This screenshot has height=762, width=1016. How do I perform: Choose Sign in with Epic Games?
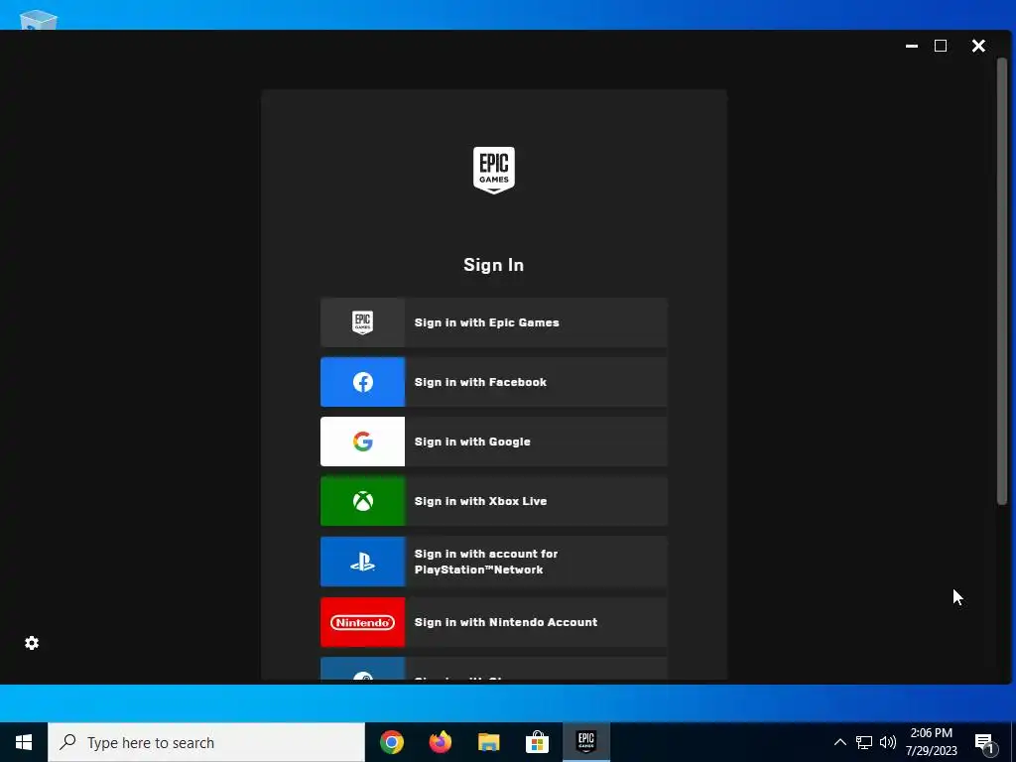click(494, 322)
